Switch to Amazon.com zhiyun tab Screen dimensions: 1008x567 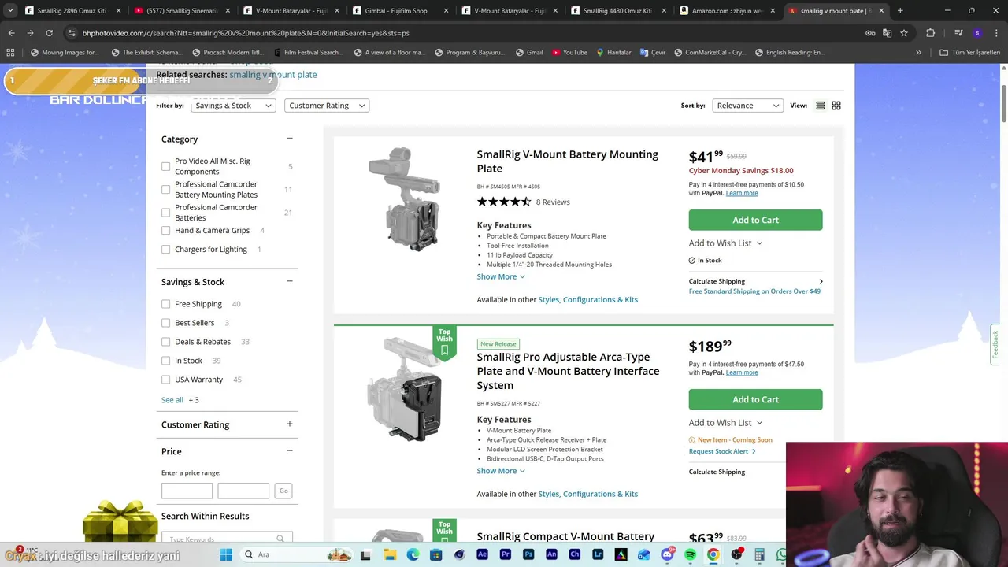tap(728, 11)
